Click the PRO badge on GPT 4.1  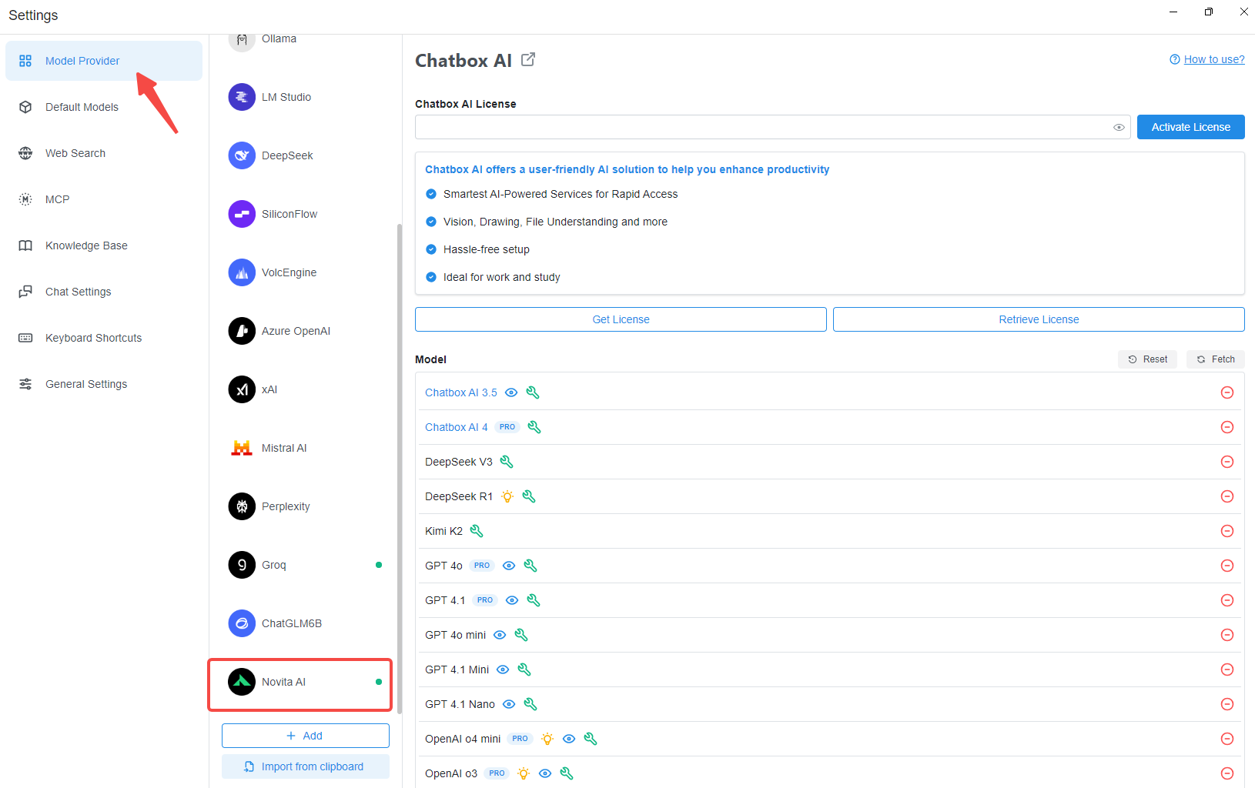pos(485,600)
